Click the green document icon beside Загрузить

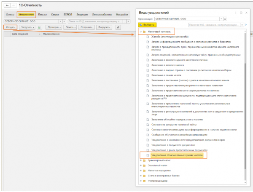click(x=39, y=27)
